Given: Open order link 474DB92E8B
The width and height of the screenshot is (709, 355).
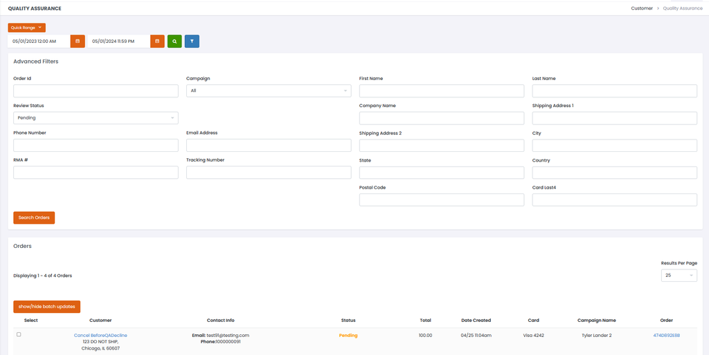Looking at the screenshot, I should (x=667, y=336).
